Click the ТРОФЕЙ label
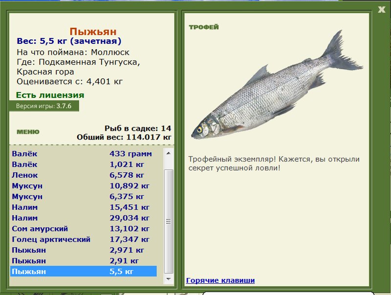 tap(204, 27)
